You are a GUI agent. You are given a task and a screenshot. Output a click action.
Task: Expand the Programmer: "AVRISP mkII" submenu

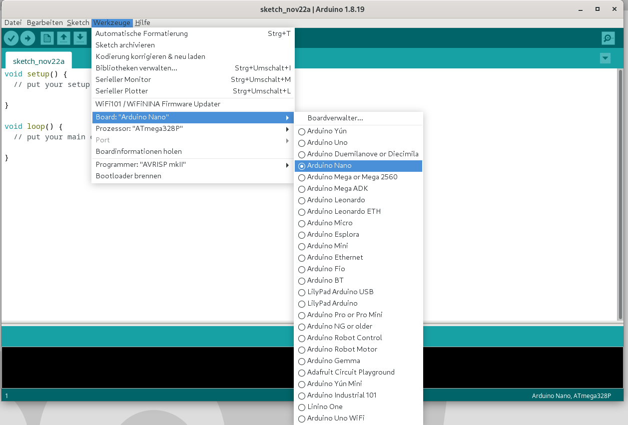pyautogui.click(x=193, y=164)
